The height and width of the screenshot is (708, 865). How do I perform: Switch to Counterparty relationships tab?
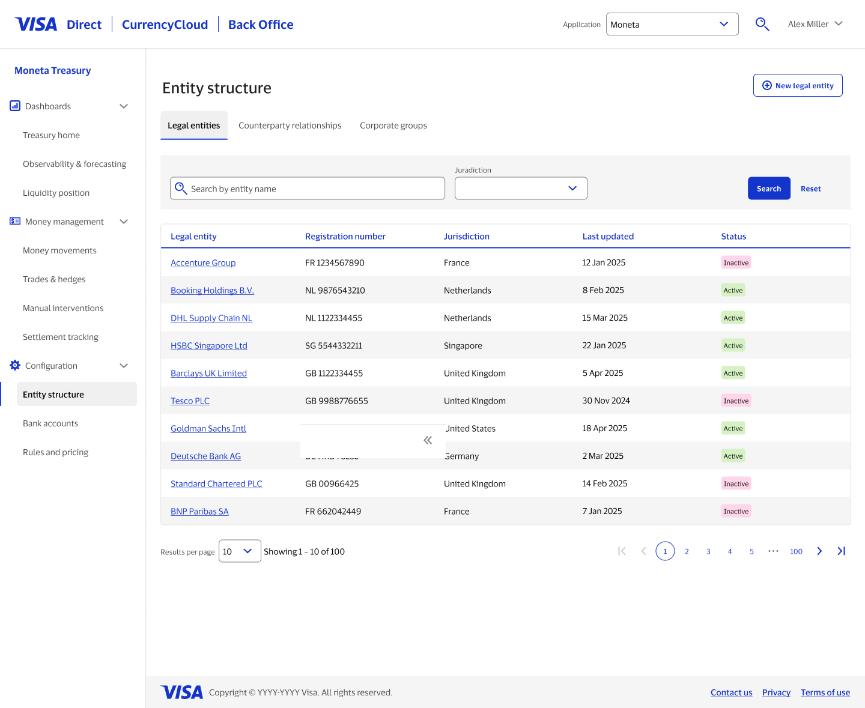[290, 125]
